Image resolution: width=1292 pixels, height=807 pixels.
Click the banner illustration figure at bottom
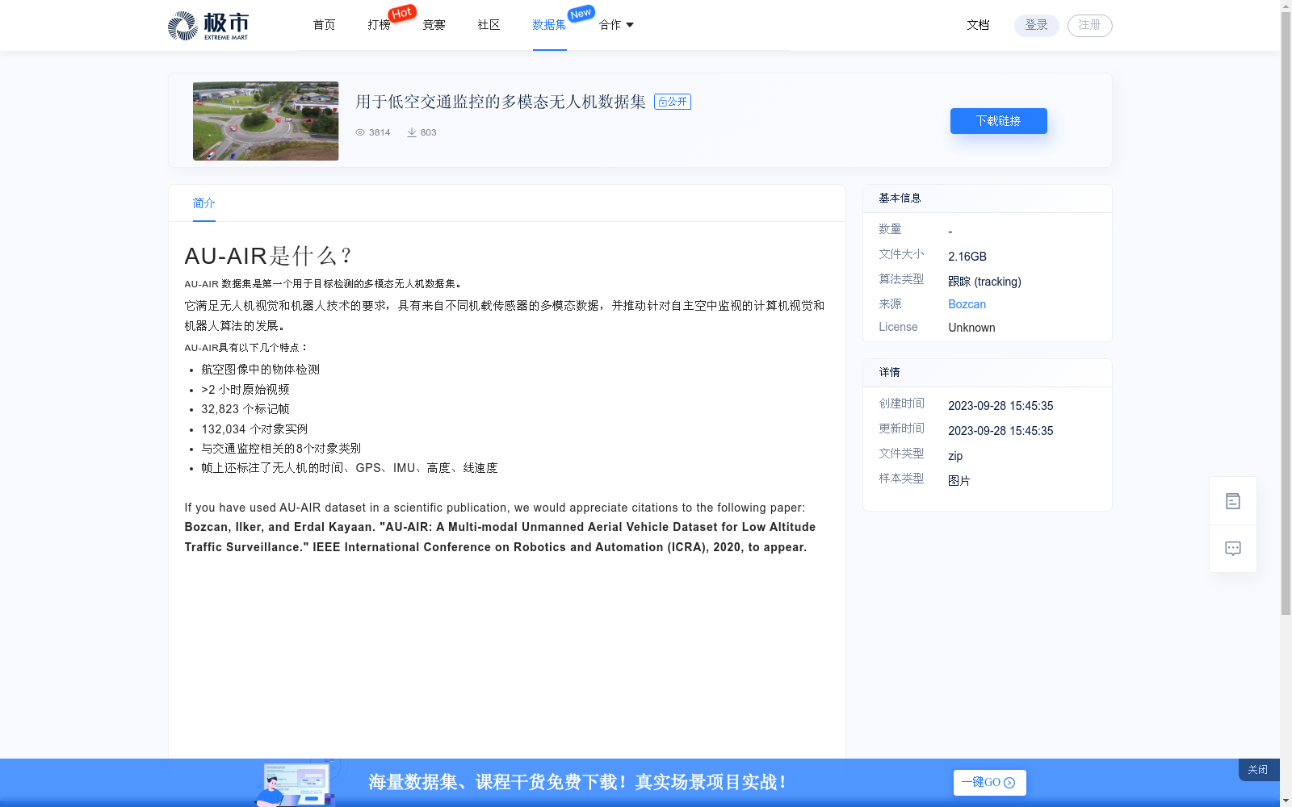point(296,783)
